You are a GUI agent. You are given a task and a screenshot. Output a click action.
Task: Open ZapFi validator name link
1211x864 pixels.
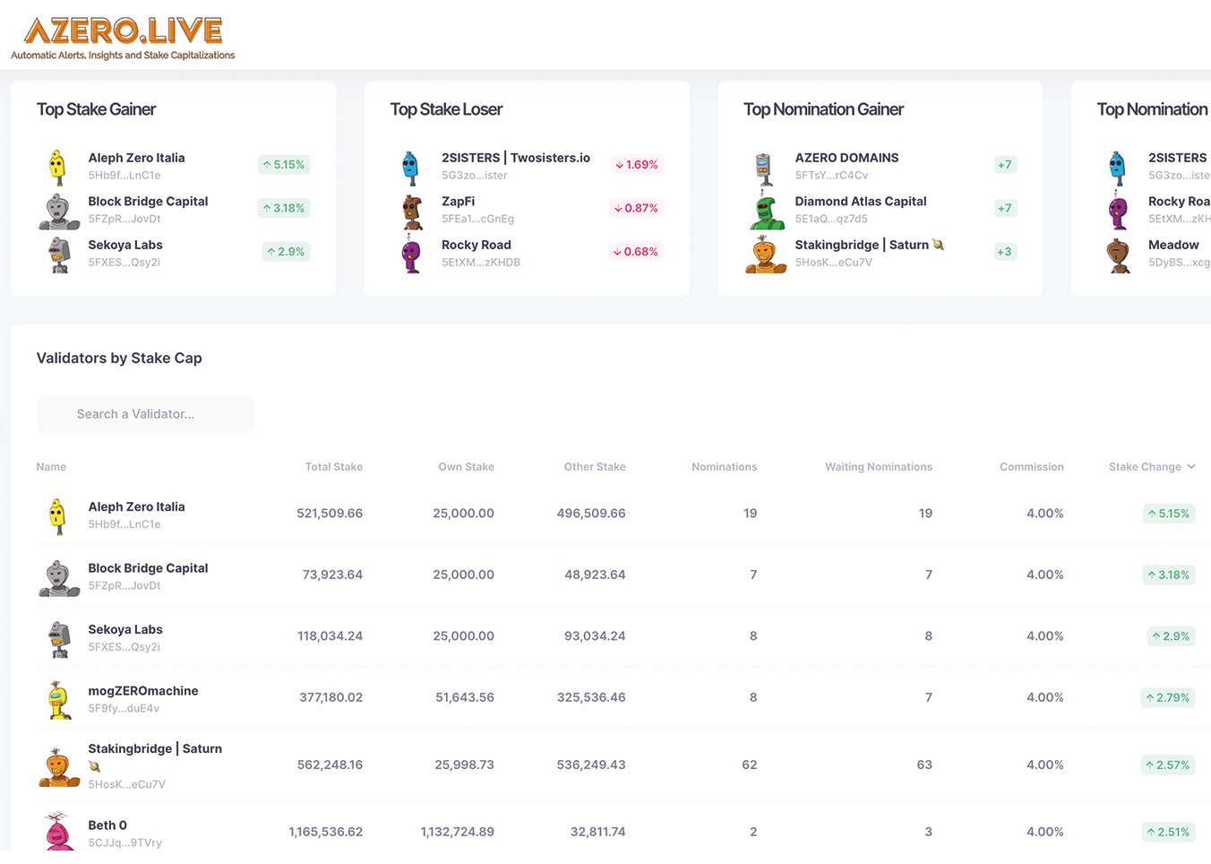tap(458, 202)
